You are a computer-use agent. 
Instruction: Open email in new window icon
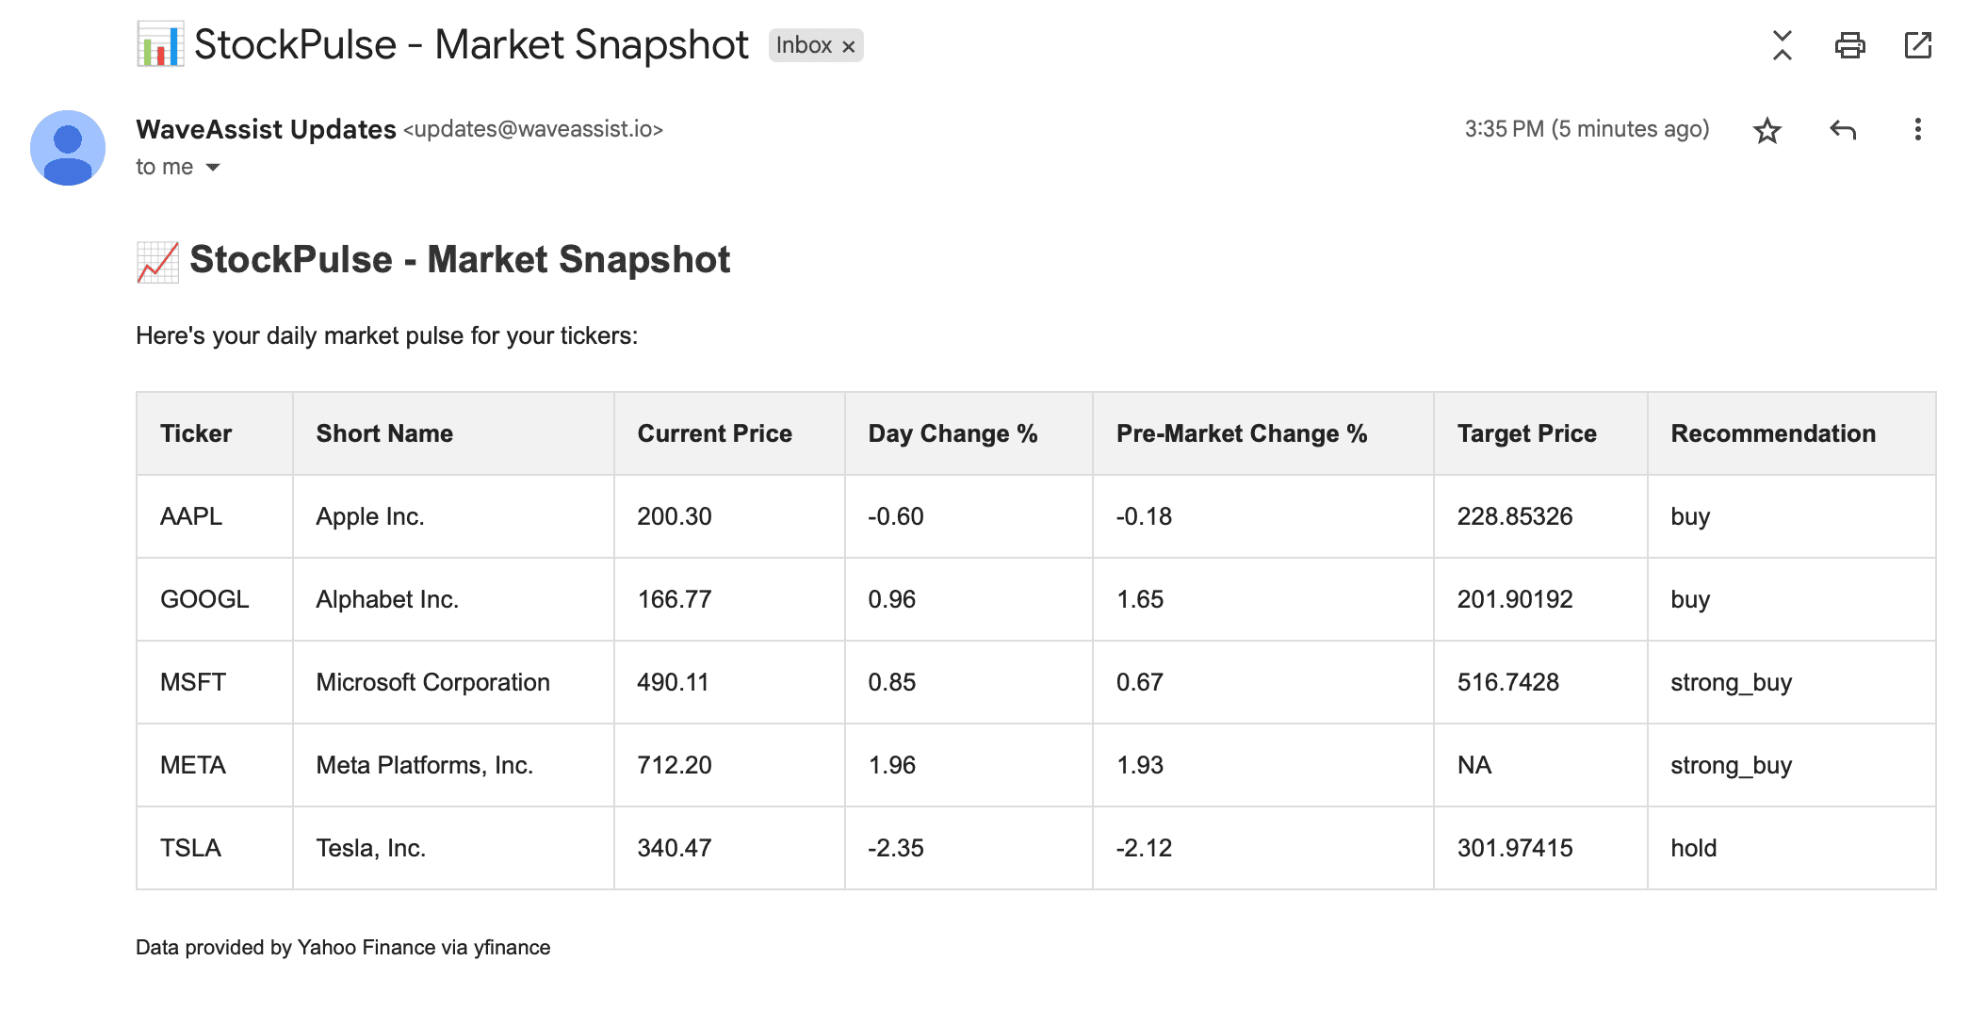tap(1917, 45)
